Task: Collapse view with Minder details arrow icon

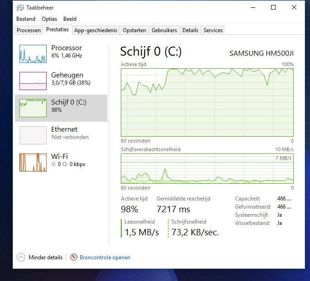Action: coord(21,257)
